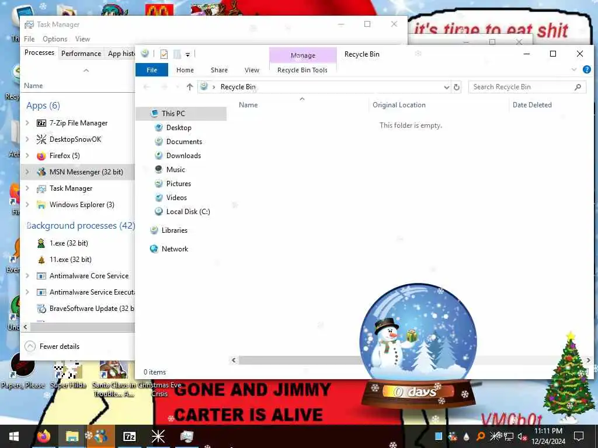The image size is (598, 448).
Task: Select the DesktopSnowOK process icon
Action: pyautogui.click(x=41, y=139)
